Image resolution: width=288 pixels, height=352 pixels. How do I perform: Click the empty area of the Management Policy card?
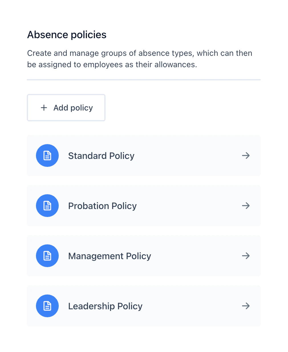197,256
